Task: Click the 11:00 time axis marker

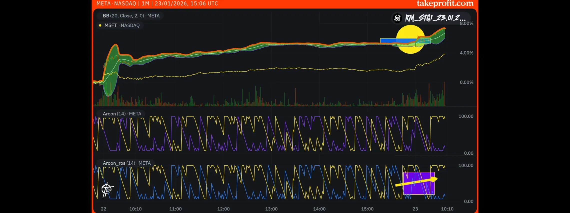Action: pyautogui.click(x=175, y=209)
